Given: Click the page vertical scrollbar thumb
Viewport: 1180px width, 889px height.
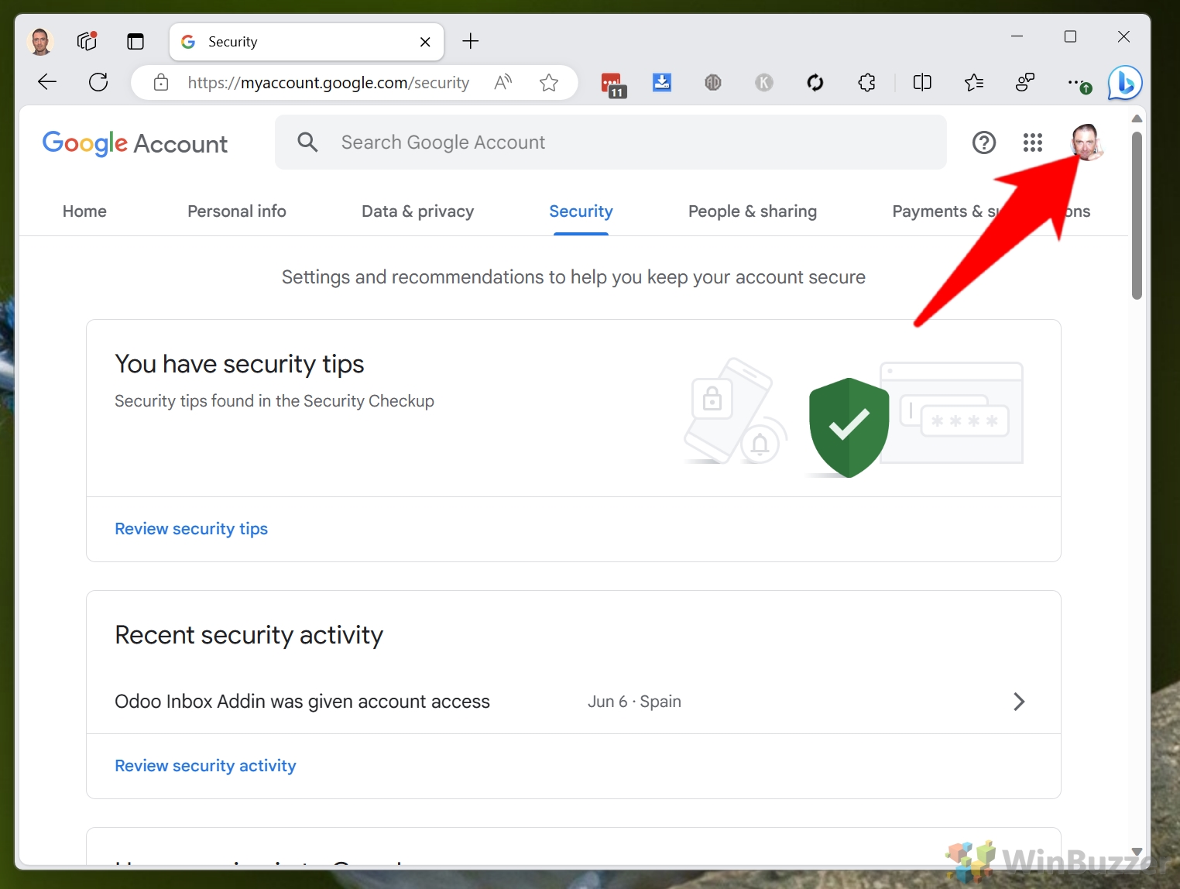Looking at the screenshot, I should (x=1137, y=215).
